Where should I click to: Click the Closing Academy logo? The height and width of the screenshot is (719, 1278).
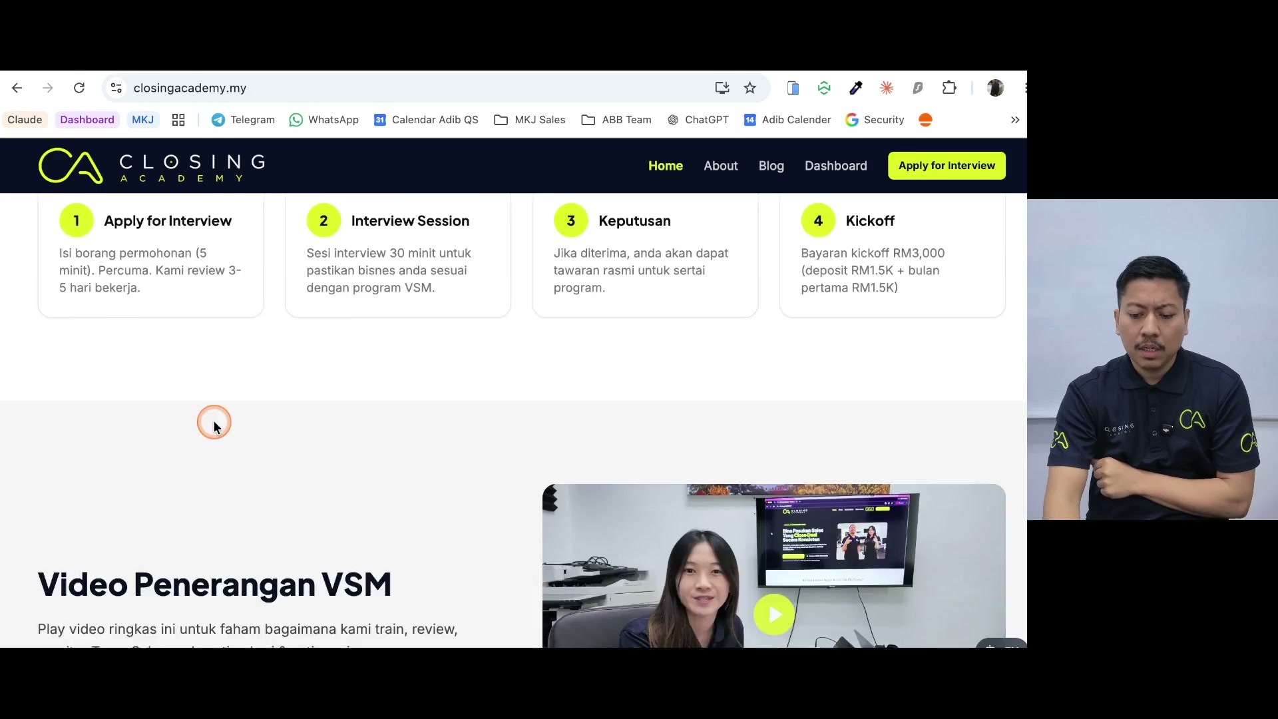coord(152,166)
